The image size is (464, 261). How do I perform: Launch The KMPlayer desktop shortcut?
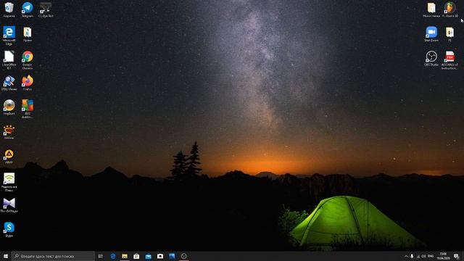pos(9,205)
